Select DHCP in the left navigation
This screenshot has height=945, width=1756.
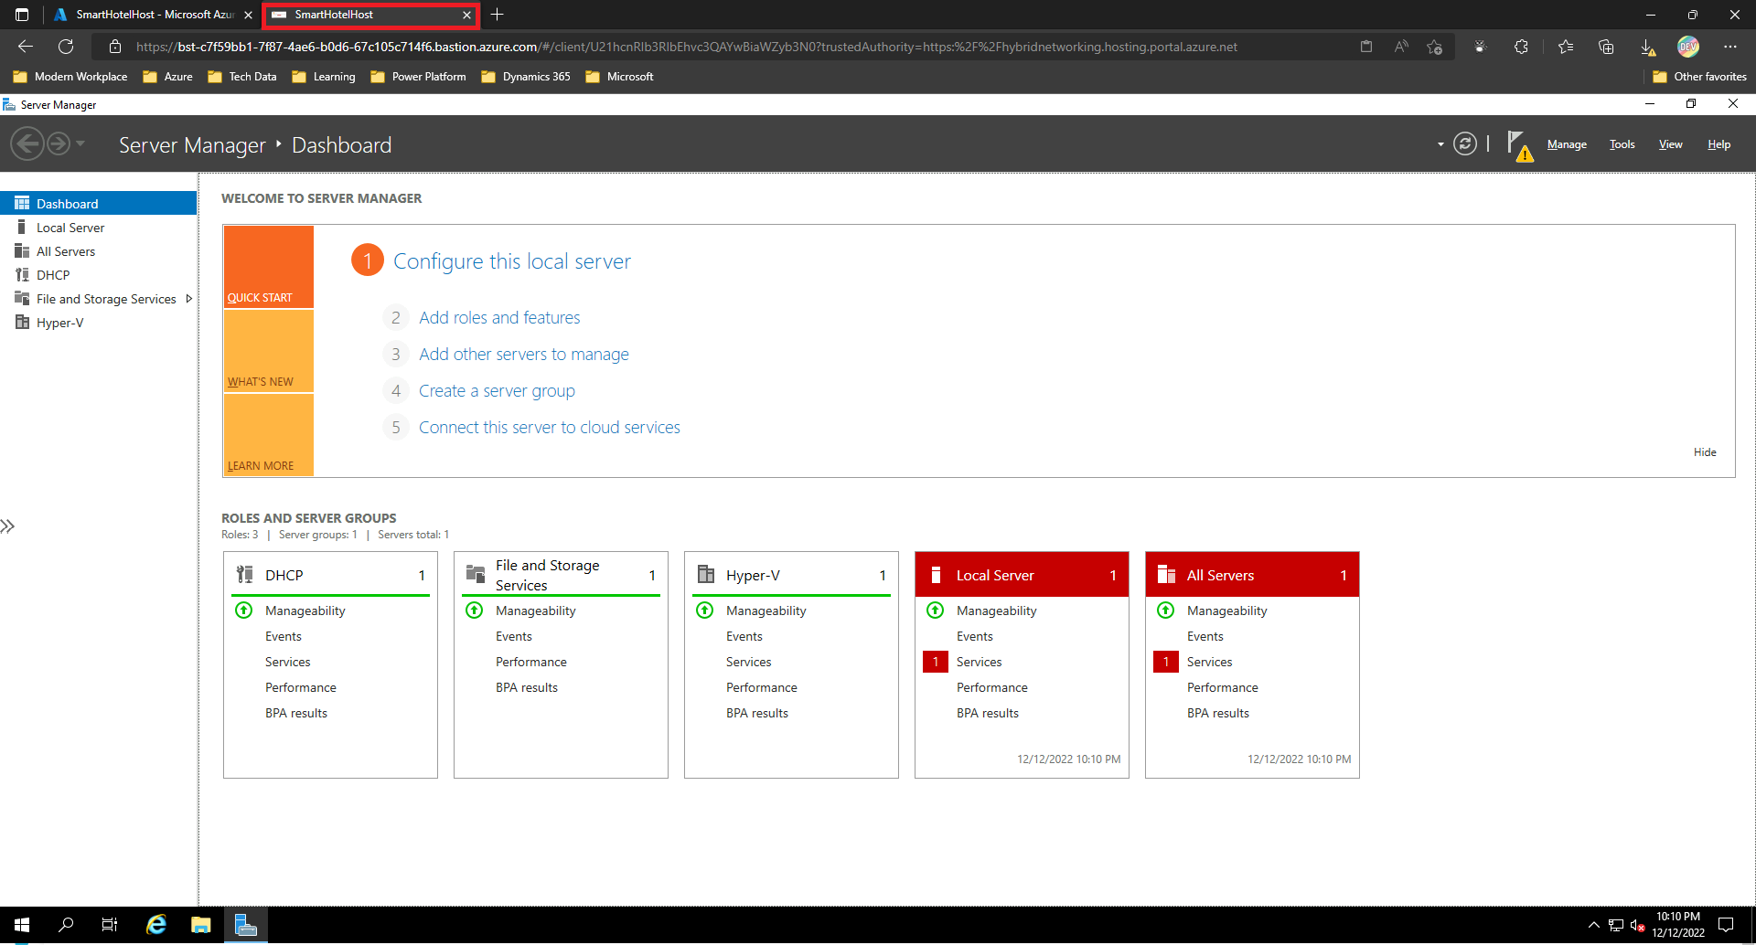pyautogui.click(x=99, y=275)
